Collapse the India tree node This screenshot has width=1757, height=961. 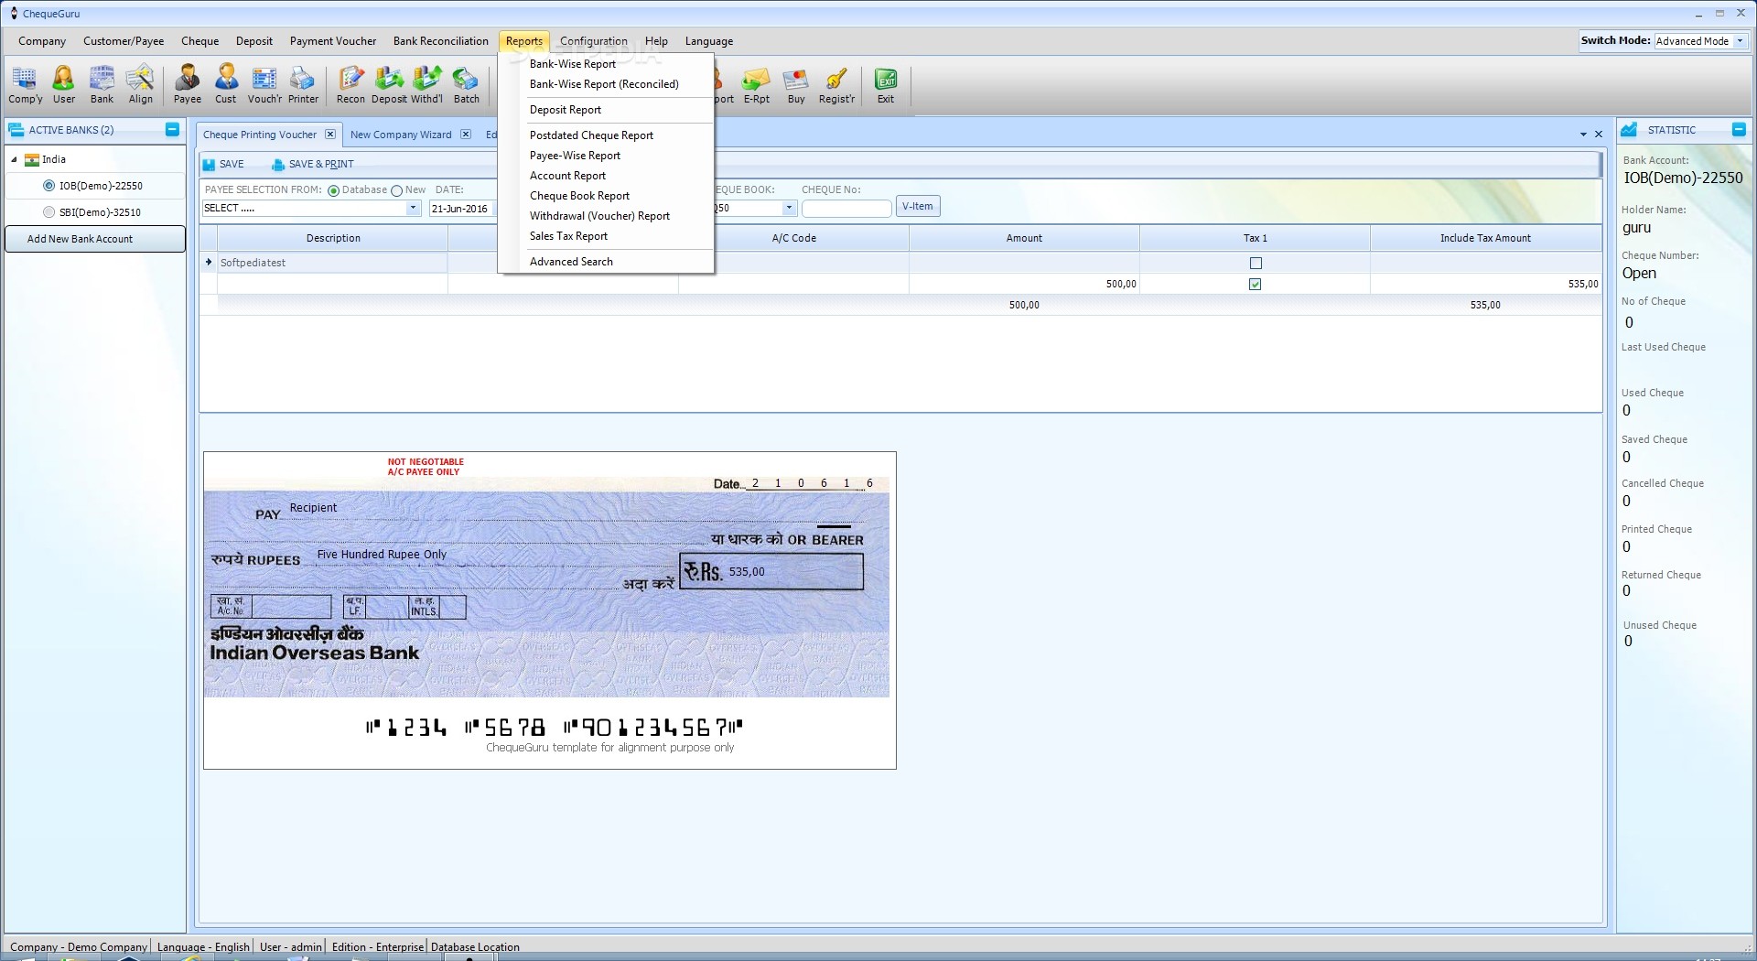(x=14, y=159)
